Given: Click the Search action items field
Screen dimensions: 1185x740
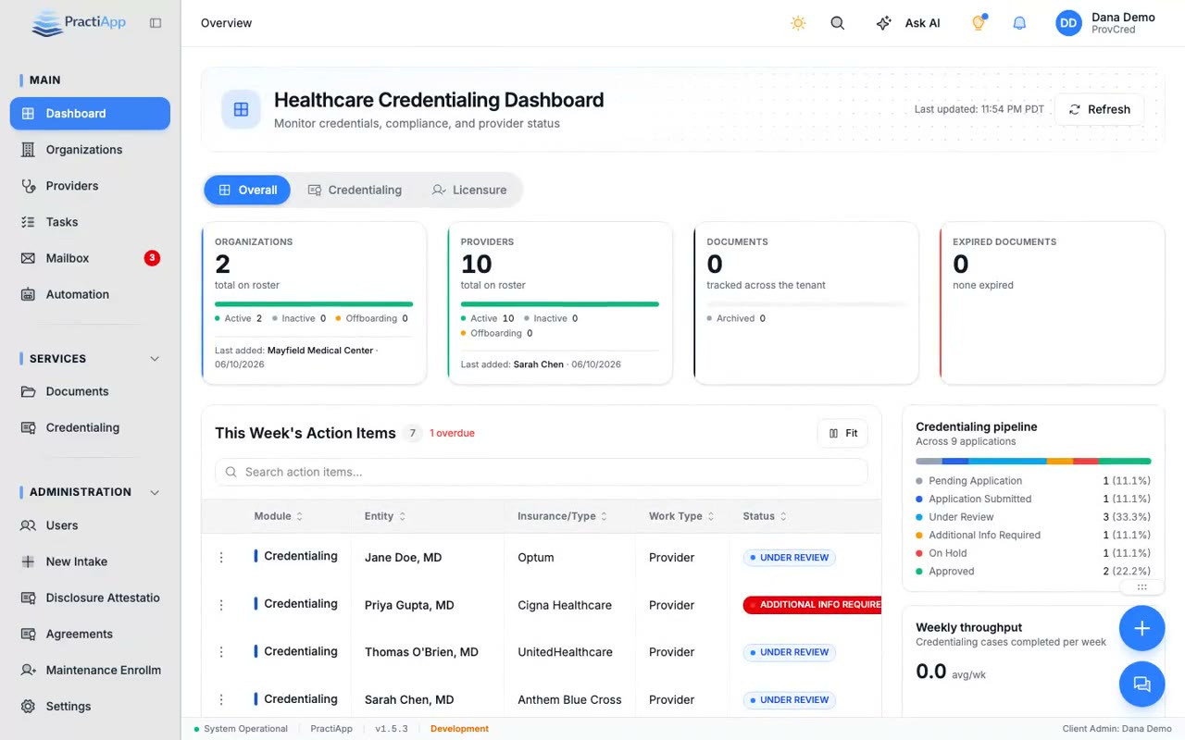Looking at the screenshot, I should 542,472.
